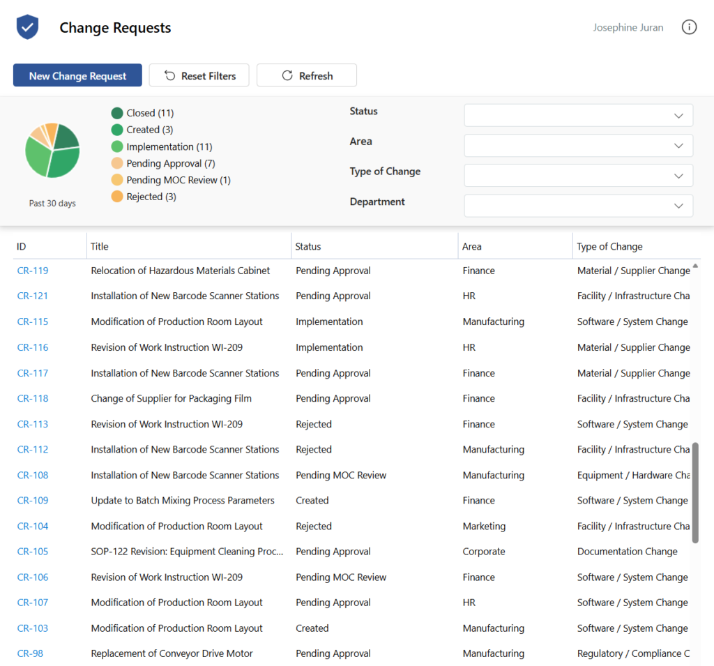The width and height of the screenshot is (714, 666).
Task: Open the Area filter dropdown
Action: 578,146
